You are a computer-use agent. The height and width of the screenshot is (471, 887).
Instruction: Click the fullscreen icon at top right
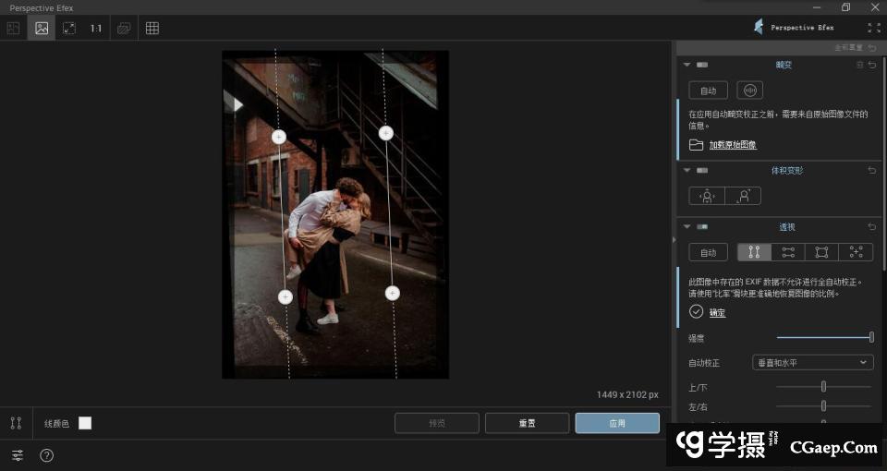[x=874, y=28]
